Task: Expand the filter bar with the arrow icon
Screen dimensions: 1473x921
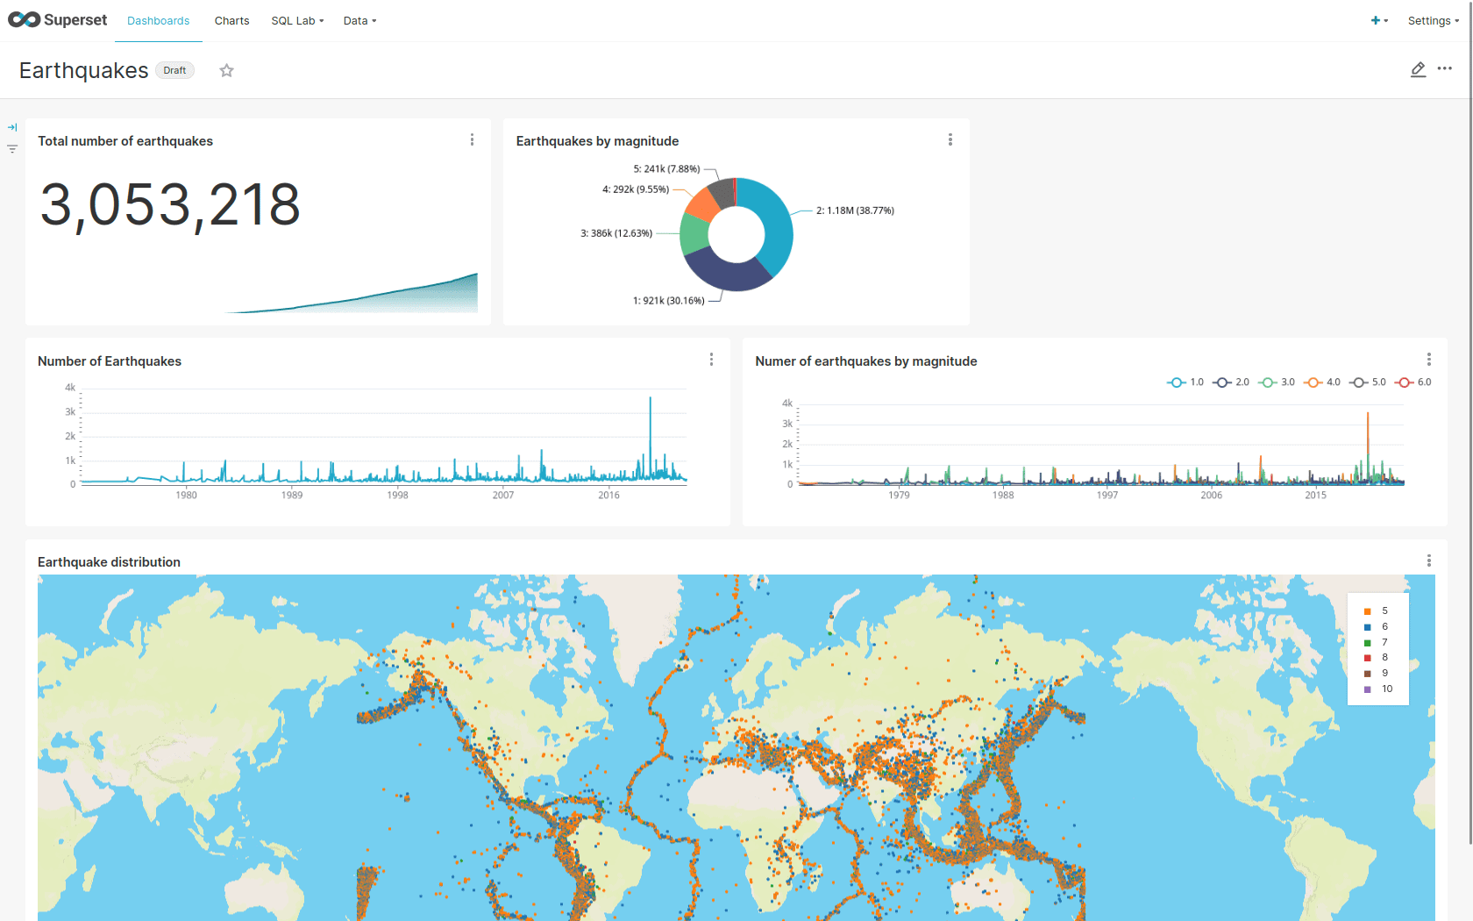Action: tap(12, 126)
